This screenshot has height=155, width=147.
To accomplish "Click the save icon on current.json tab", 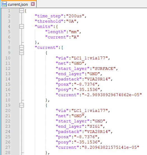I will [x=4, y=4].
